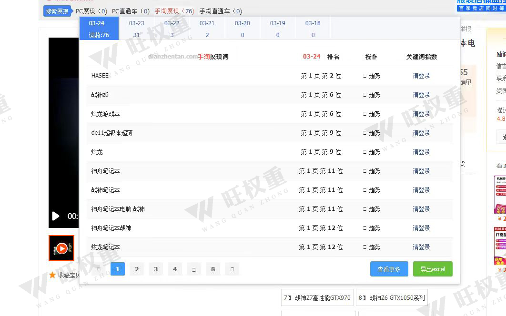
Task: Click the 查看更多 button
Action: coord(389,269)
